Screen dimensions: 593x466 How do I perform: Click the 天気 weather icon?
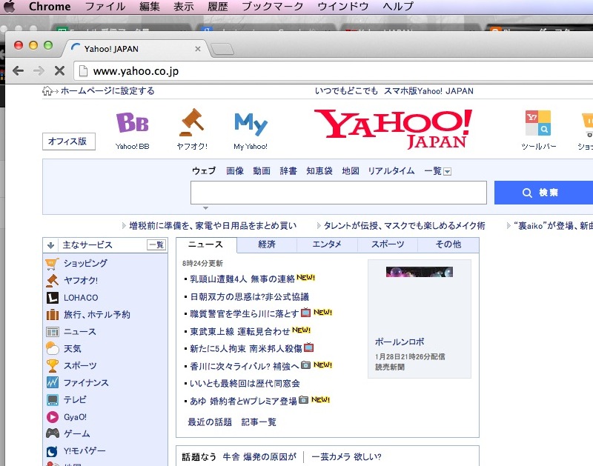(52, 348)
